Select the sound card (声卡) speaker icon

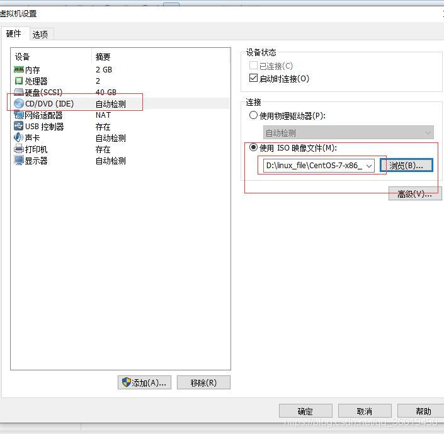click(x=18, y=137)
